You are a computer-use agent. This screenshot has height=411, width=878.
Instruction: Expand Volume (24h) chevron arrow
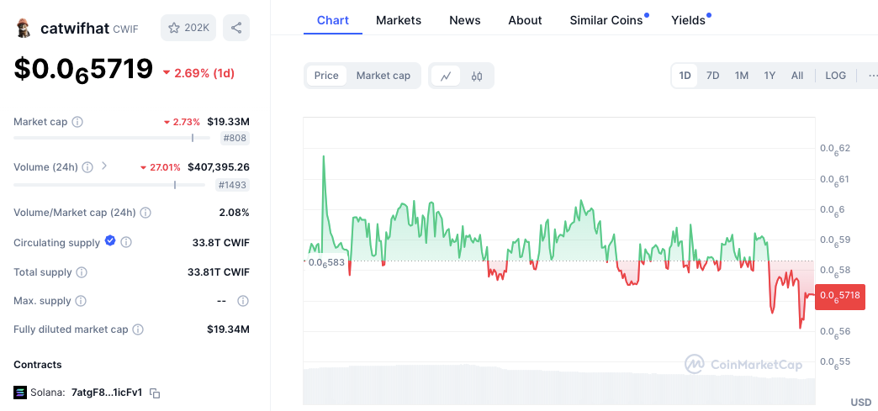[x=103, y=166]
